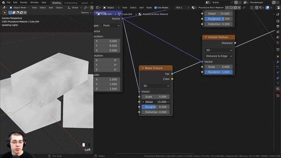
Task: Click the Noise Texture Fac output socket
Action: (172, 74)
